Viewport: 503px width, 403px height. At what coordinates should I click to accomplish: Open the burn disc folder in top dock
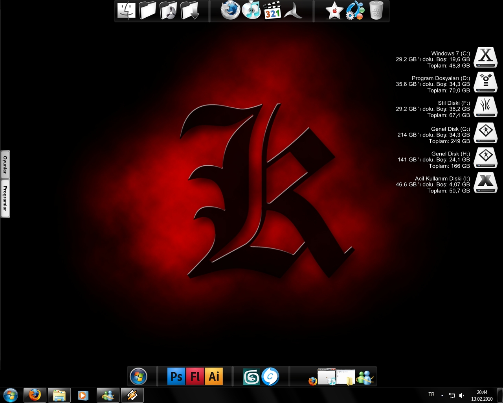pos(169,11)
